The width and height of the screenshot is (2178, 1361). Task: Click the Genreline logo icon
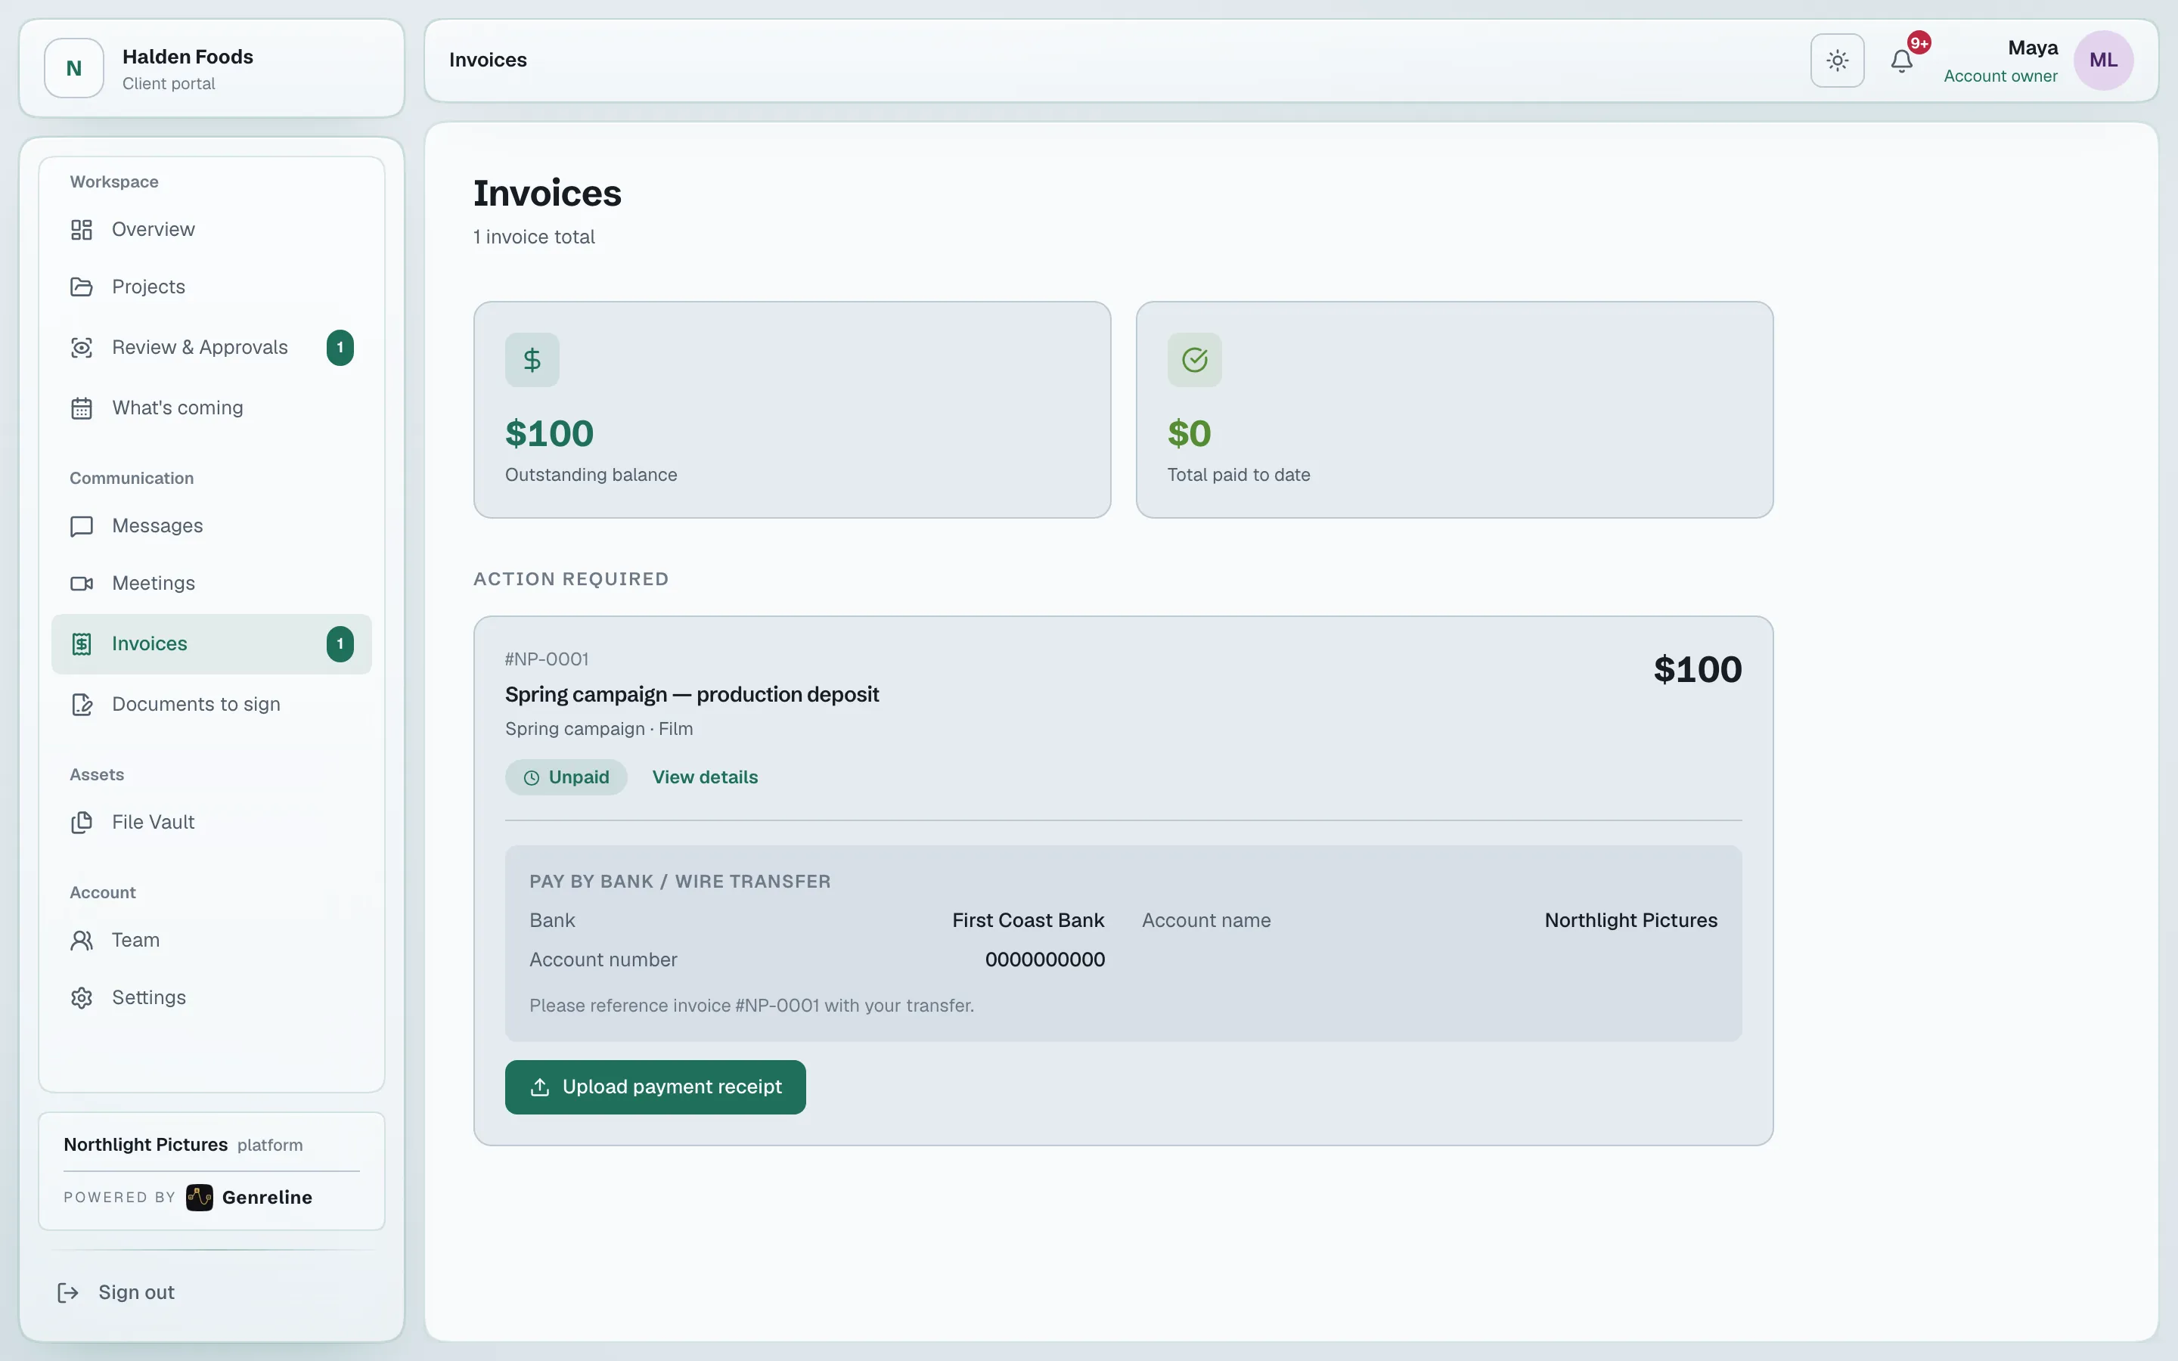pos(200,1197)
